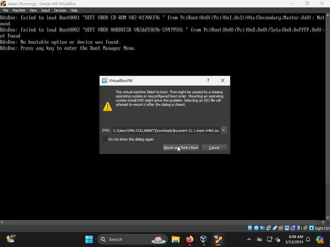Show hidden system tray icons
330x247 pixels.
[x=249, y=239]
